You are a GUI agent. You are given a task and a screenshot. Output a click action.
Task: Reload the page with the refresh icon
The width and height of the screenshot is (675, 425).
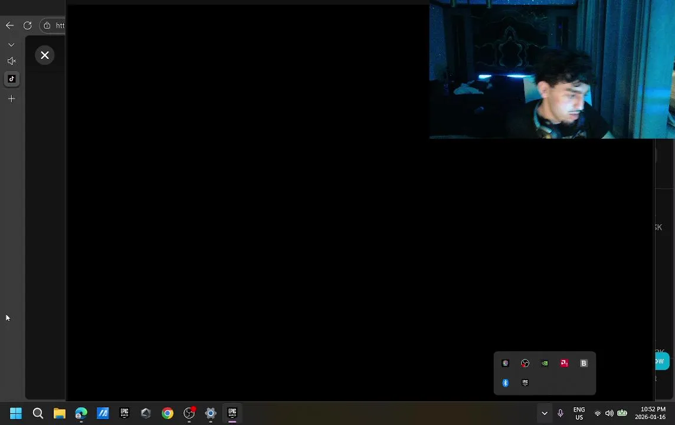coord(28,25)
